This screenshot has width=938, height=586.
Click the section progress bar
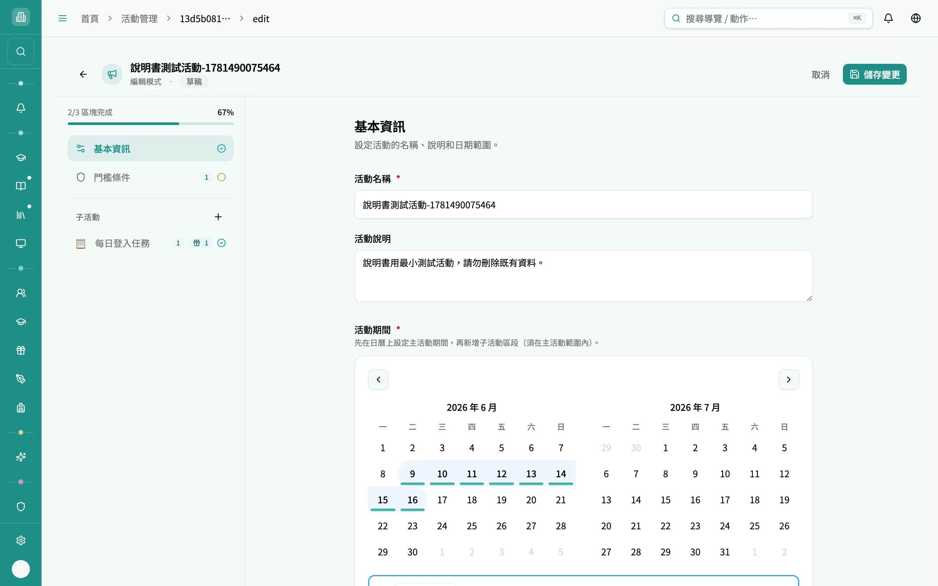coord(150,124)
